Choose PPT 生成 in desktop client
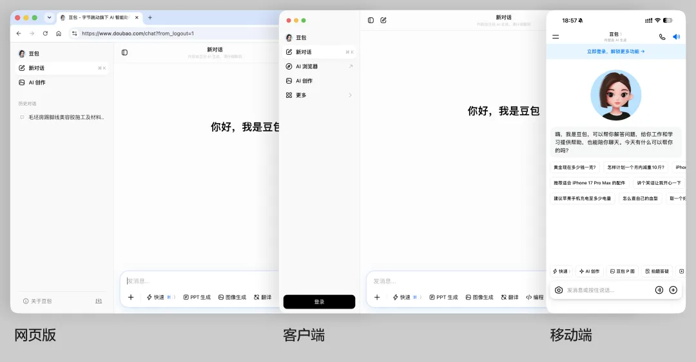Image resolution: width=696 pixels, height=362 pixels. coord(443,297)
